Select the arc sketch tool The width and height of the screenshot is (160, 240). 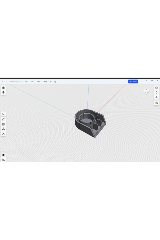coord(3,120)
